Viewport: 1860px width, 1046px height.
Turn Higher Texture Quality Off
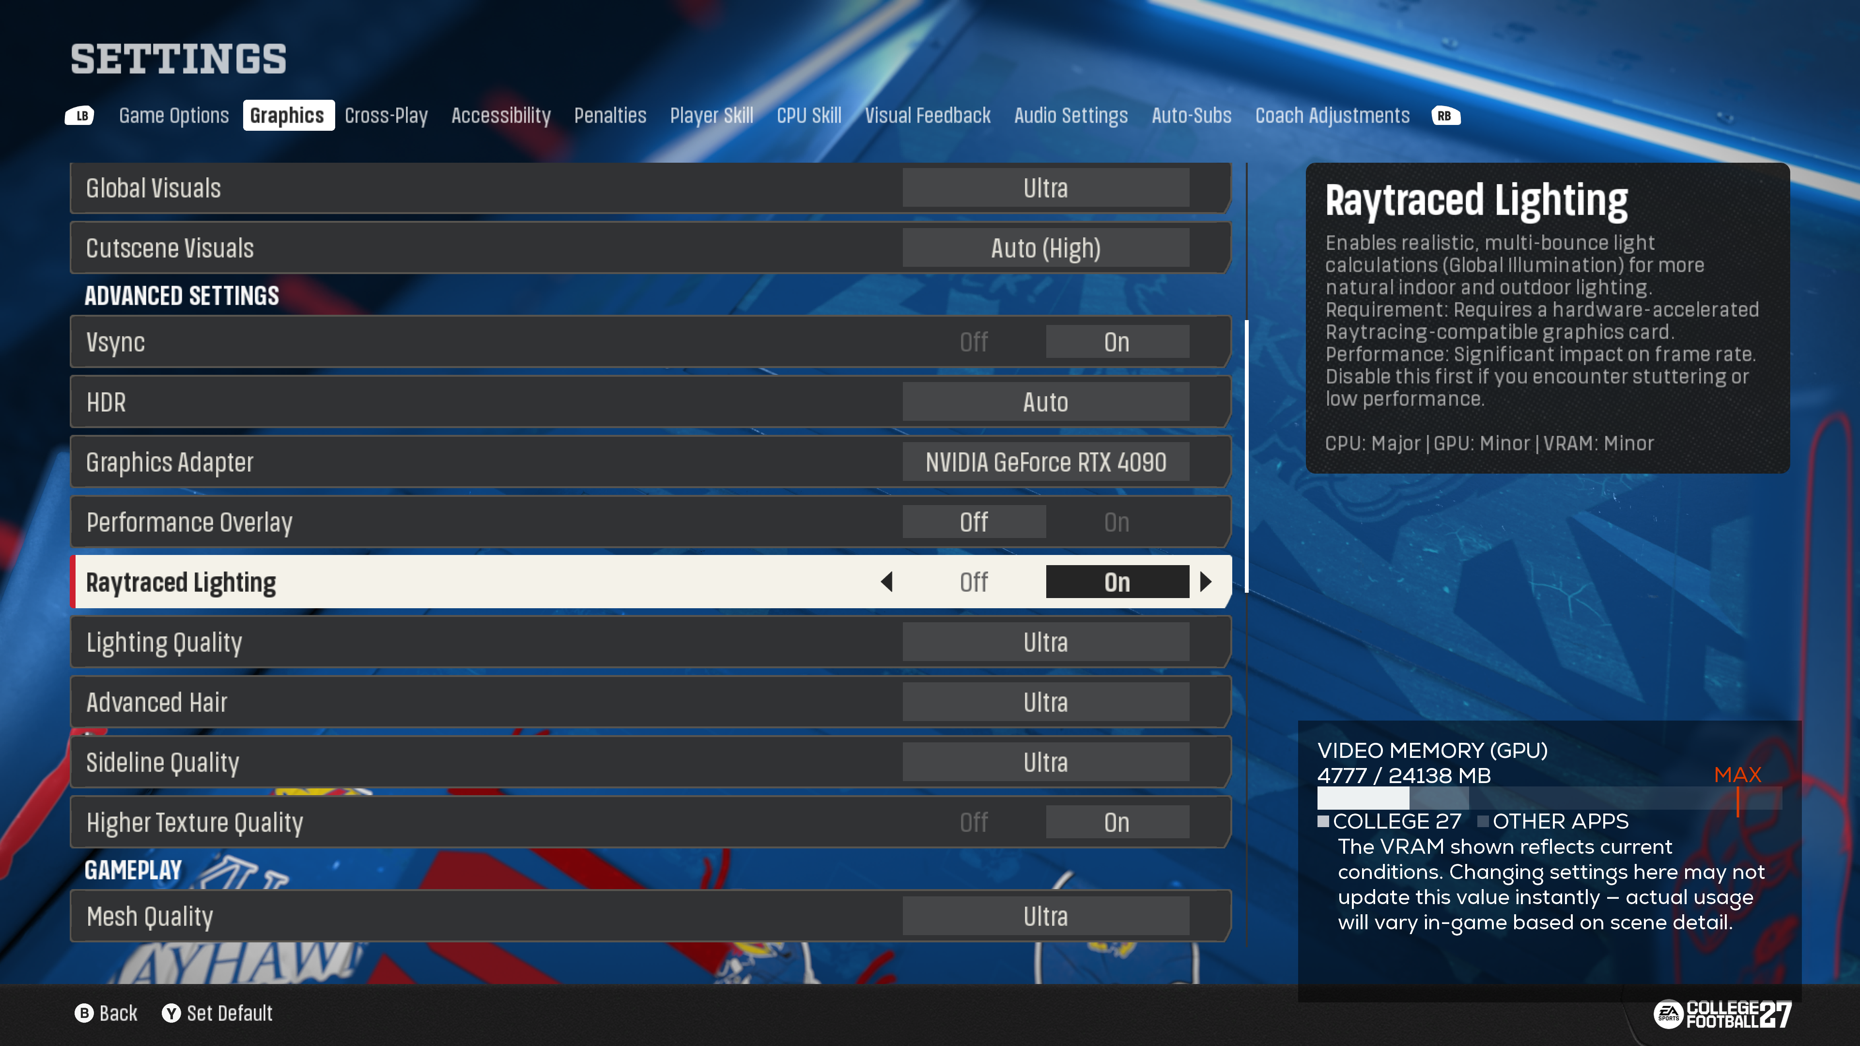[x=974, y=822]
